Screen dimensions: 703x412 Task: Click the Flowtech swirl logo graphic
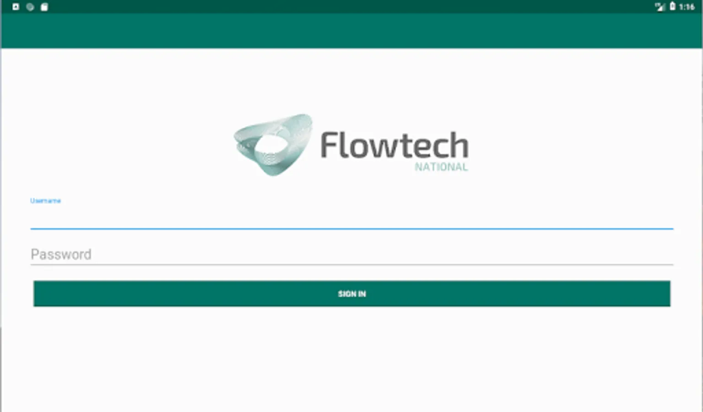coord(273,145)
